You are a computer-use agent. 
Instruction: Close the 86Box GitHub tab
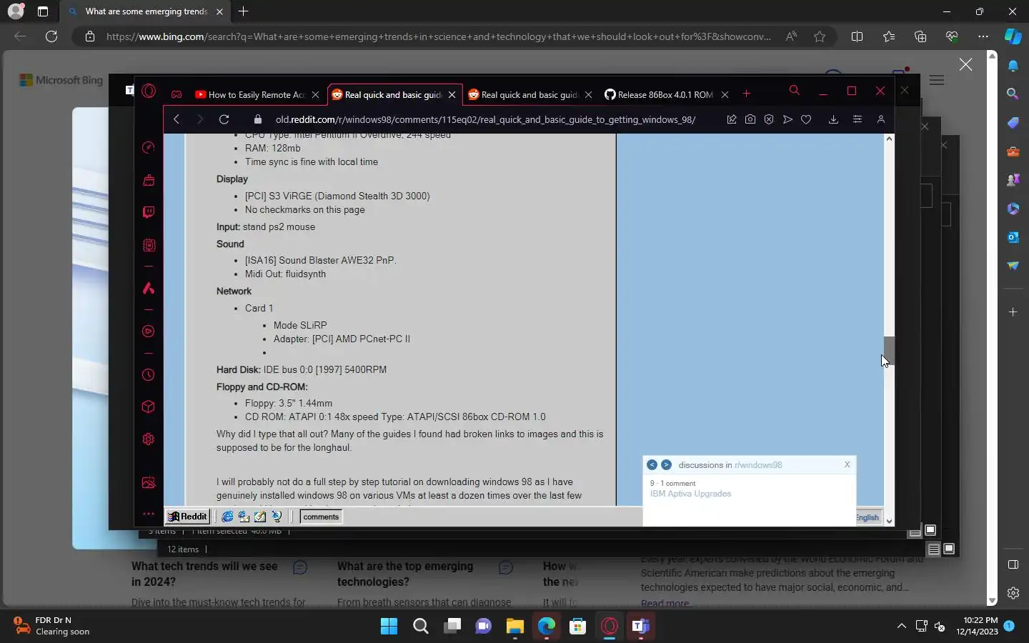(x=725, y=94)
